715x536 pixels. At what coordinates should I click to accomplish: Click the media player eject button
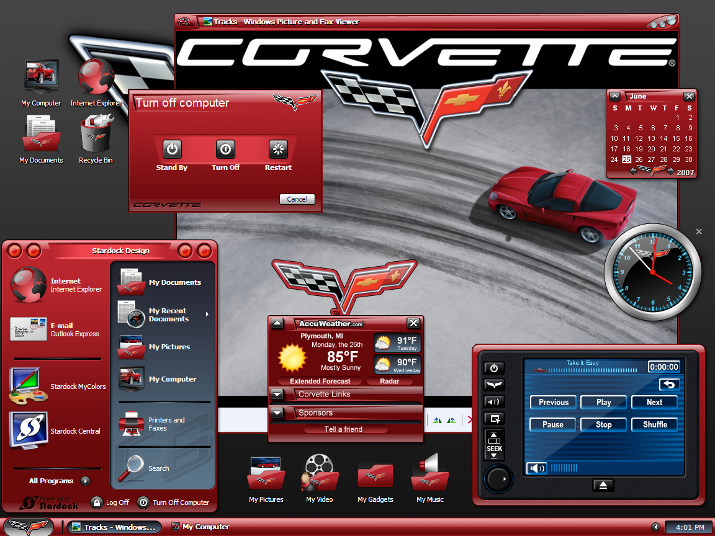(x=603, y=485)
